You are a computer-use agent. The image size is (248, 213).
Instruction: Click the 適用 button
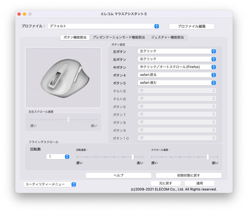(200, 183)
